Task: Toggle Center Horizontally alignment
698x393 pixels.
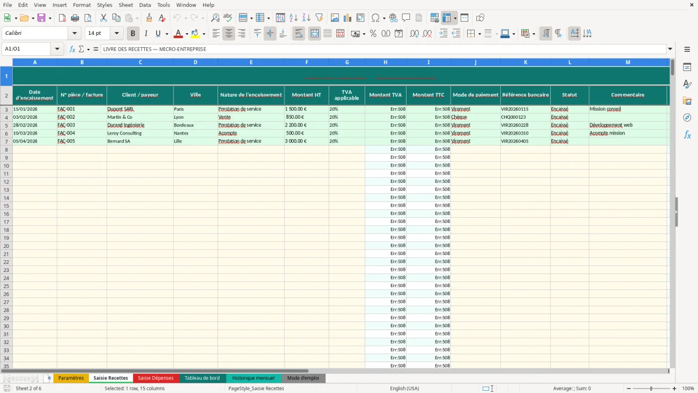Action: point(229,34)
